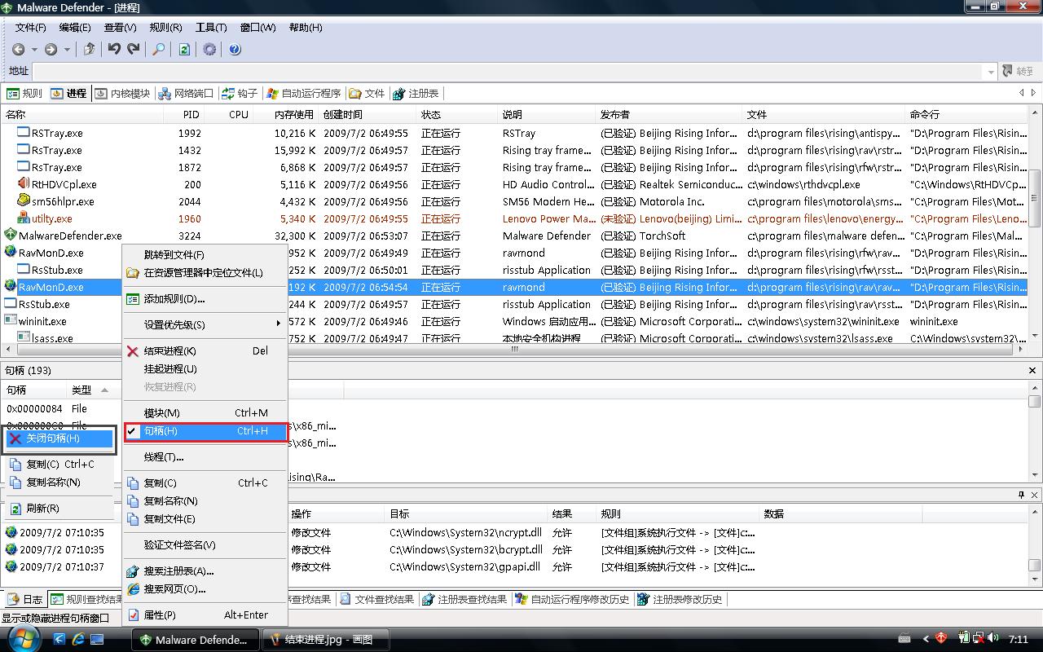Image resolution: width=1043 pixels, height=652 pixels.
Task: Open Internet Explorer from the taskbar
Action: pyautogui.click(x=78, y=640)
